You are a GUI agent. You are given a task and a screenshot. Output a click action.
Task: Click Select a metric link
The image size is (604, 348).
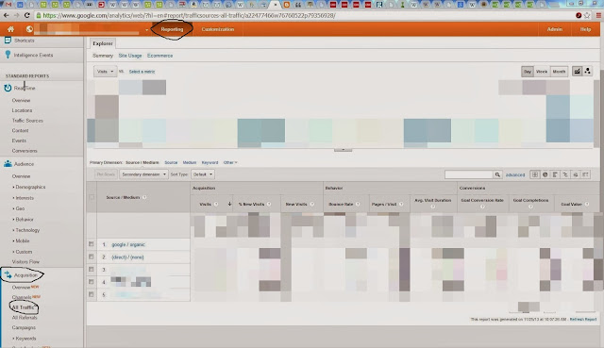point(142,72)
